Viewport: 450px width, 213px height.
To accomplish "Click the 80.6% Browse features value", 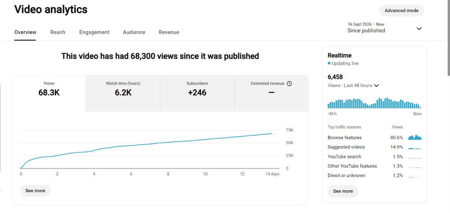I will [x=396, y=137].
